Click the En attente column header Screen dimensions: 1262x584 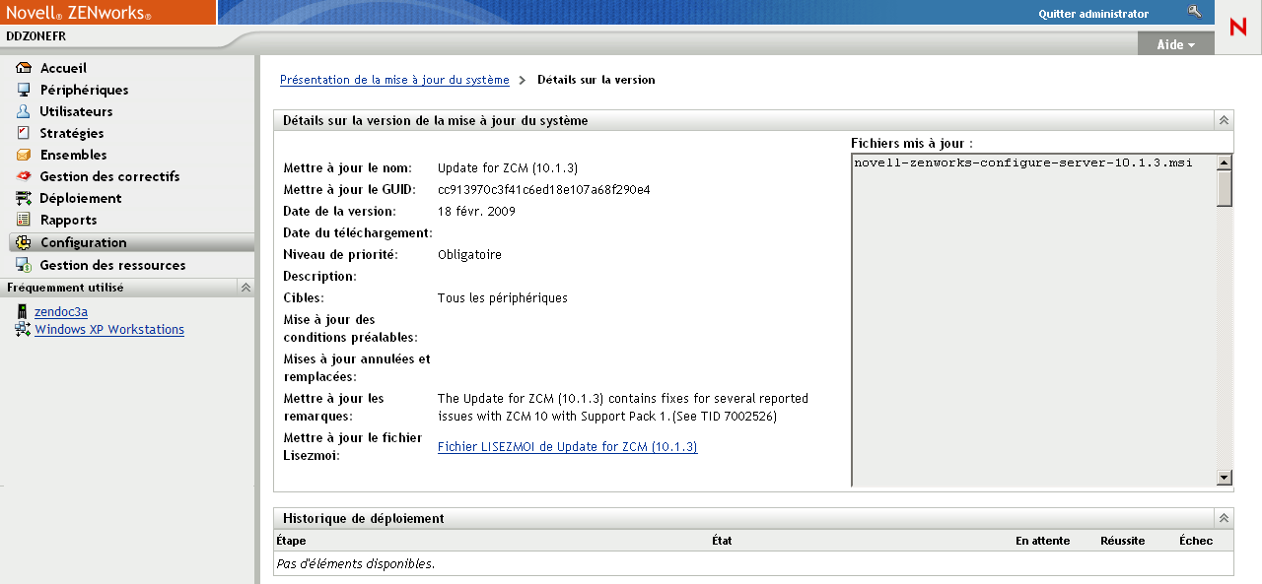tap(1042, 541)
